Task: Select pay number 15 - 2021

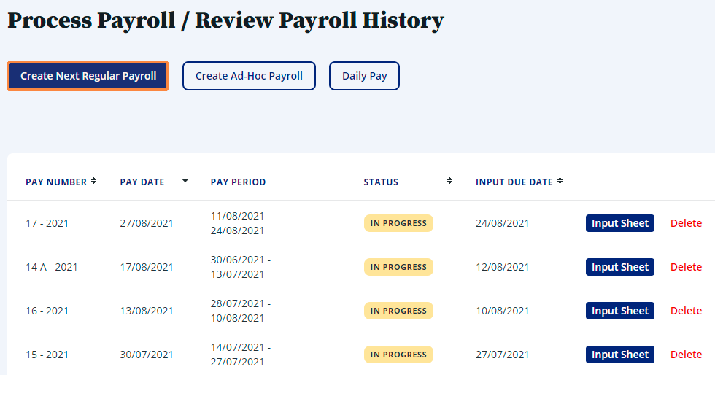Action: click(47, 355)
